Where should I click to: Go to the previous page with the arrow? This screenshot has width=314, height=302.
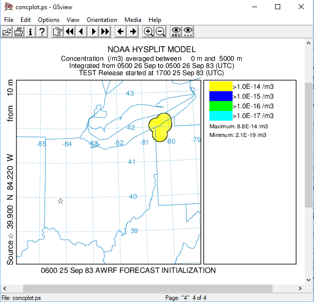click(81, 32)
